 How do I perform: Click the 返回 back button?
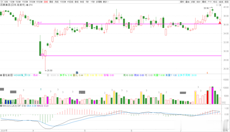(227, 2)
